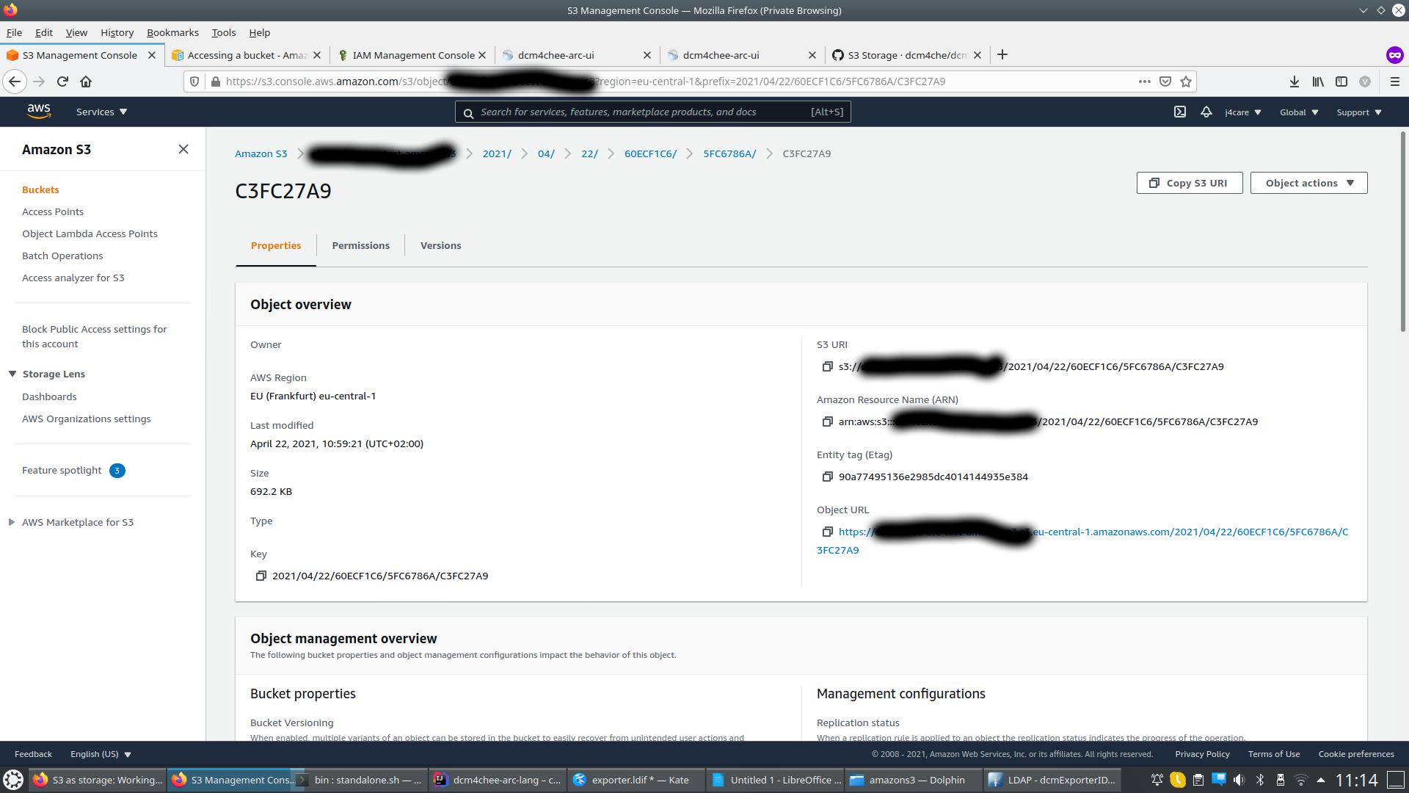
Task: Close the Amazon S3 sidebar panel
Action: pyautogui.click(x=183, y=149)
